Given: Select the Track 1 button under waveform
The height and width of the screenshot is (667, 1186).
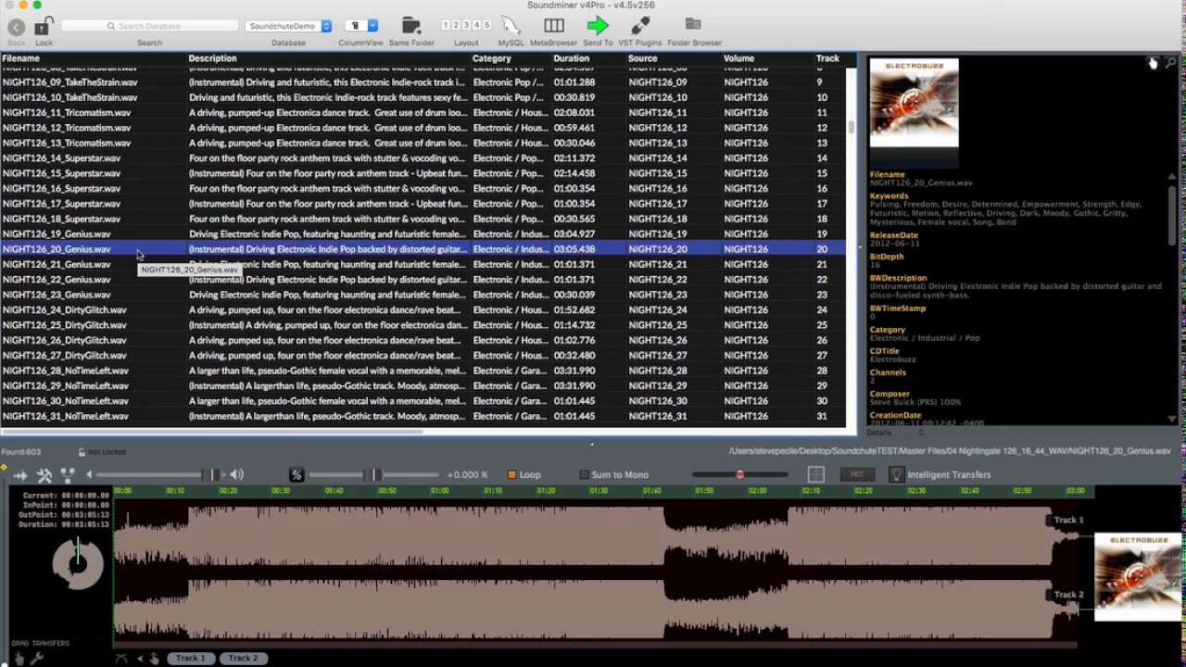Looking at the screenshot, I should 191,659.
